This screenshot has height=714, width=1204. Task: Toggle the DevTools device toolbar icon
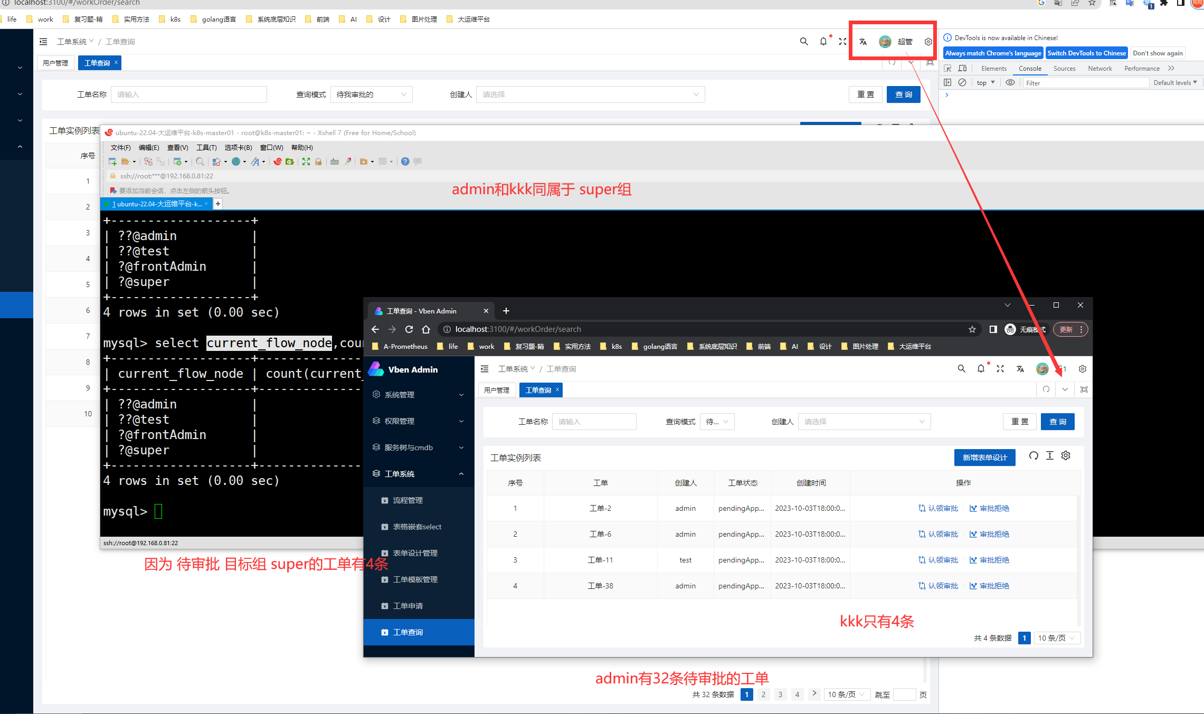[x=962, y=69]
